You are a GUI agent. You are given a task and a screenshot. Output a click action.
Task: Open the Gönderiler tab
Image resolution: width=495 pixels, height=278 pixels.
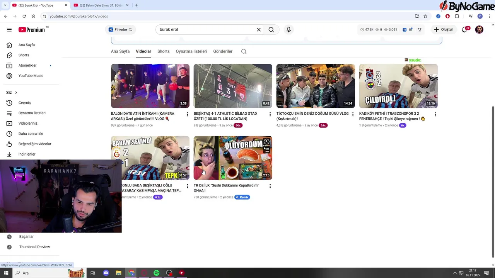(x=223, y=51)
